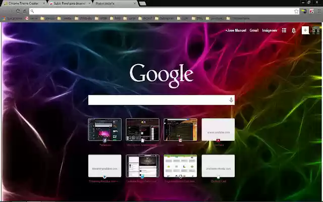The height and width of the screenshot is (202, 323).
Task: Open the www.youtube.com thumbnail
Action: 218,130
